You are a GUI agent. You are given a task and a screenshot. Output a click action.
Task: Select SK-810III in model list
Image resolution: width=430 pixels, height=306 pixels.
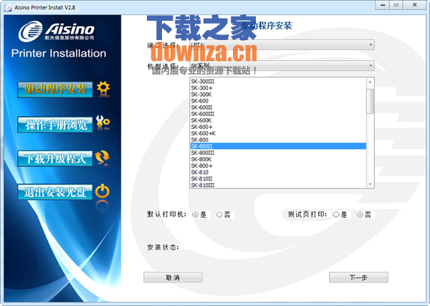(x=278, y=185)
